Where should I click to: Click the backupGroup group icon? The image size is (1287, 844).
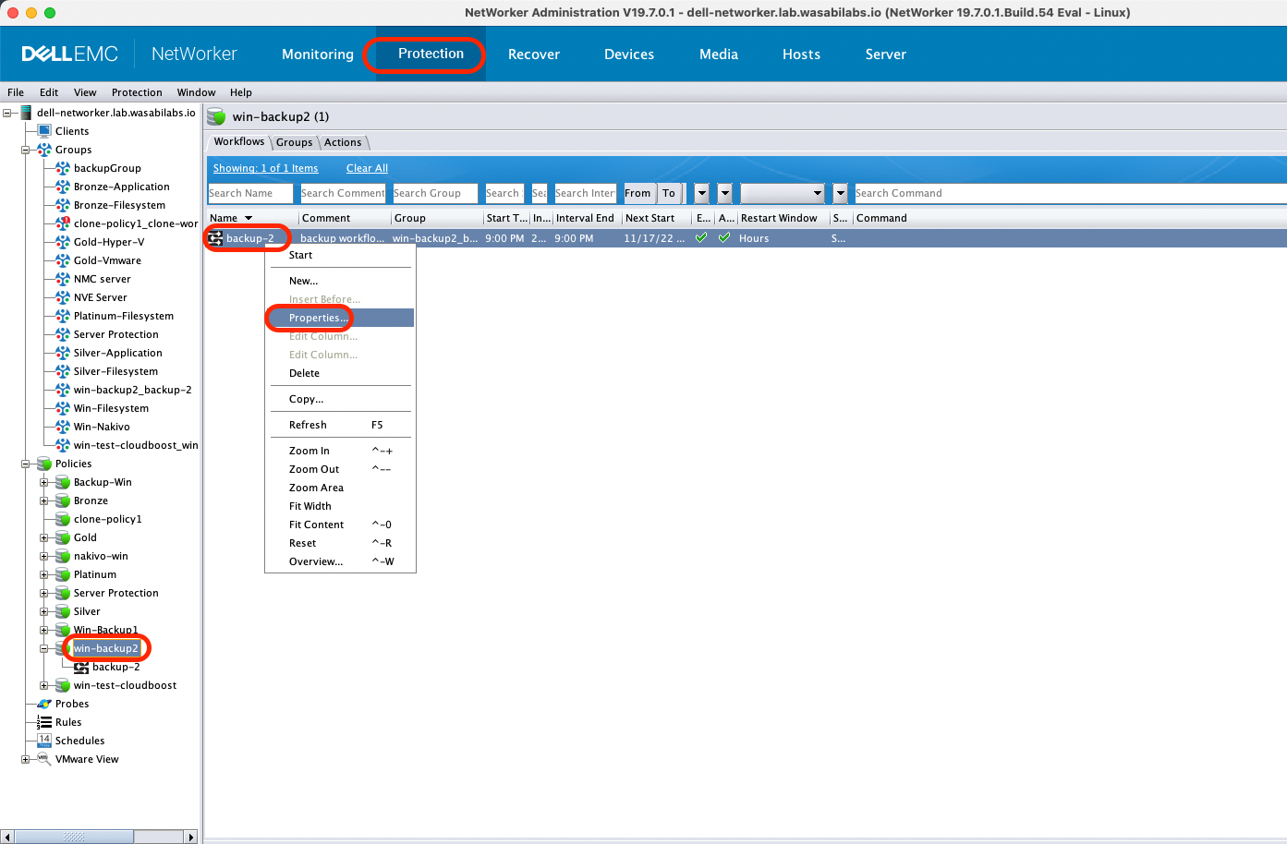(63, 168)
